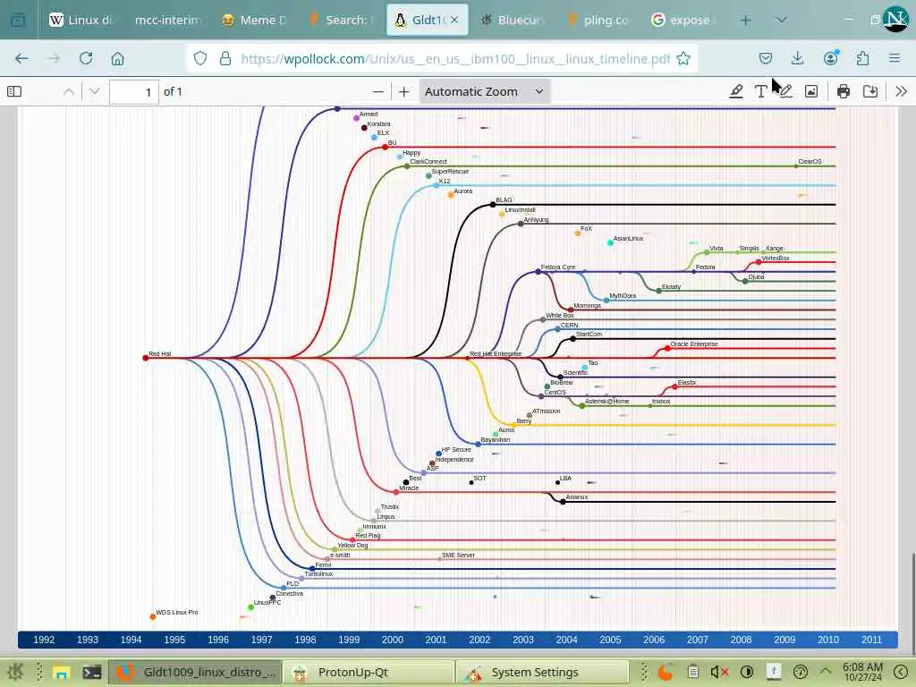List all tabs dropdown

(781, 20)
